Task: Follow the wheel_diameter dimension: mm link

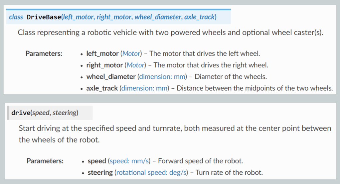Action: pyautogui.click(x=163, y=77)
